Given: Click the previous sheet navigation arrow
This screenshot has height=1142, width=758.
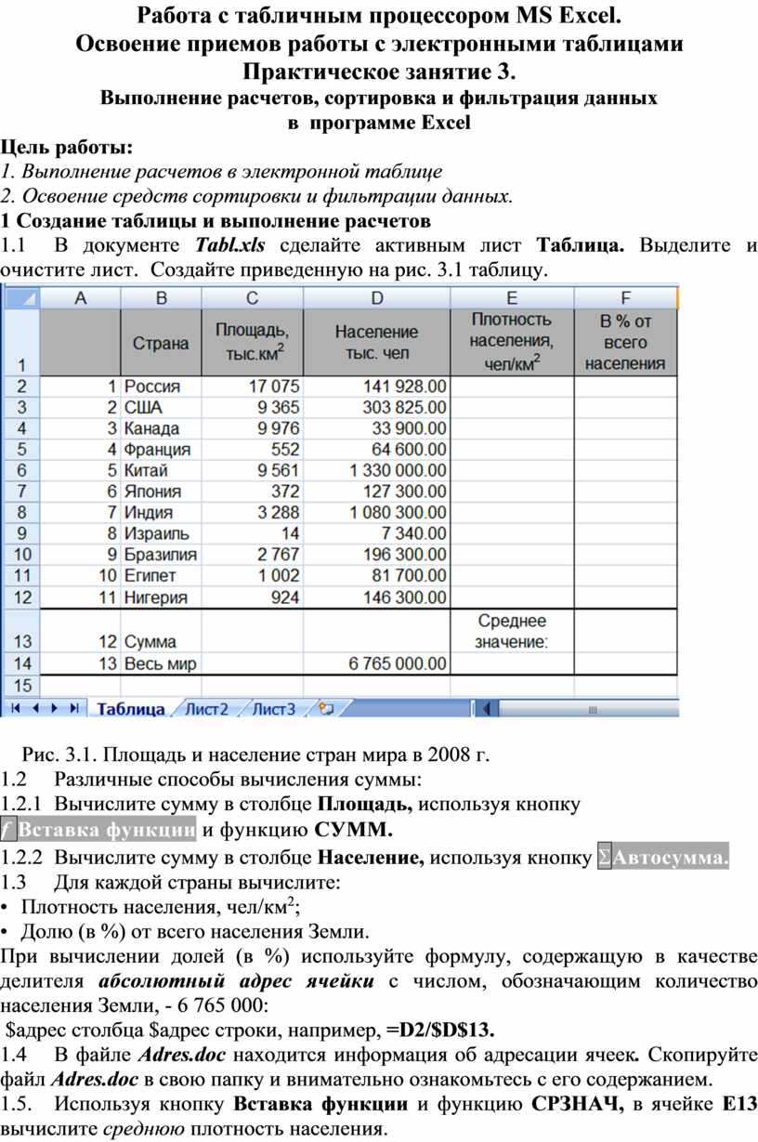Looking at the screenshot, I should click(x=33, y=708).
